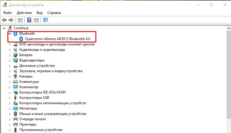This screenshot has width=231, height=133.
Task: Select the Видеоадаптеры label
Action: (32, 60)
